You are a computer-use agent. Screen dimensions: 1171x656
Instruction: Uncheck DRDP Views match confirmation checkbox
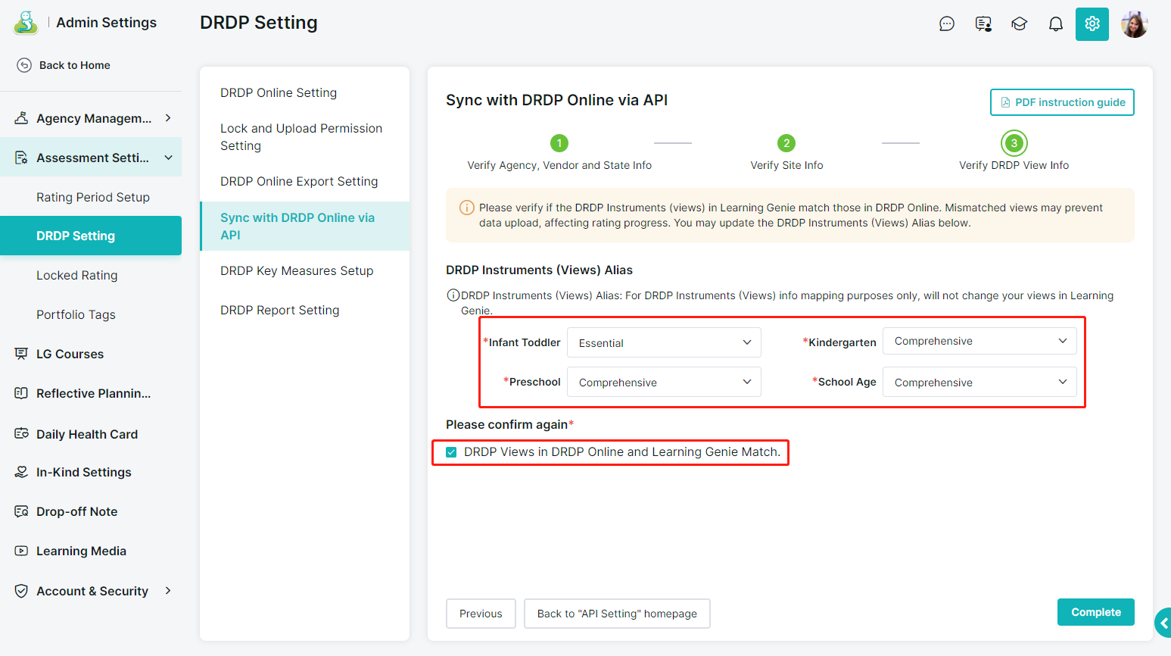coord(452,452)
